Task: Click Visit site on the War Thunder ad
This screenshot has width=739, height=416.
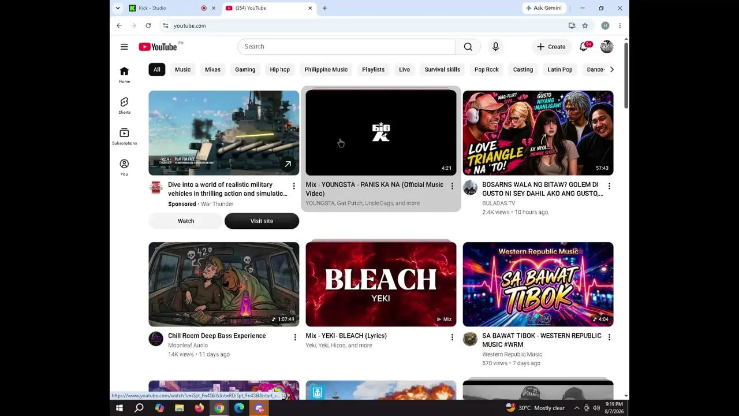Action: 262,221
